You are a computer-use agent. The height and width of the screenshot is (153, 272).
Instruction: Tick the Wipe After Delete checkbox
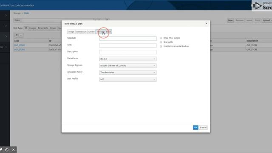coord(161,38)
